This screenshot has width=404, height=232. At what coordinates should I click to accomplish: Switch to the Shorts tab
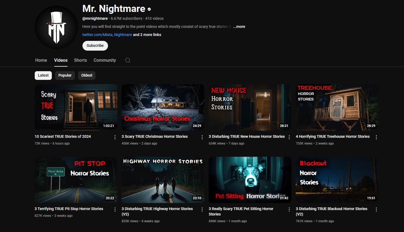(x=81, y=60)
